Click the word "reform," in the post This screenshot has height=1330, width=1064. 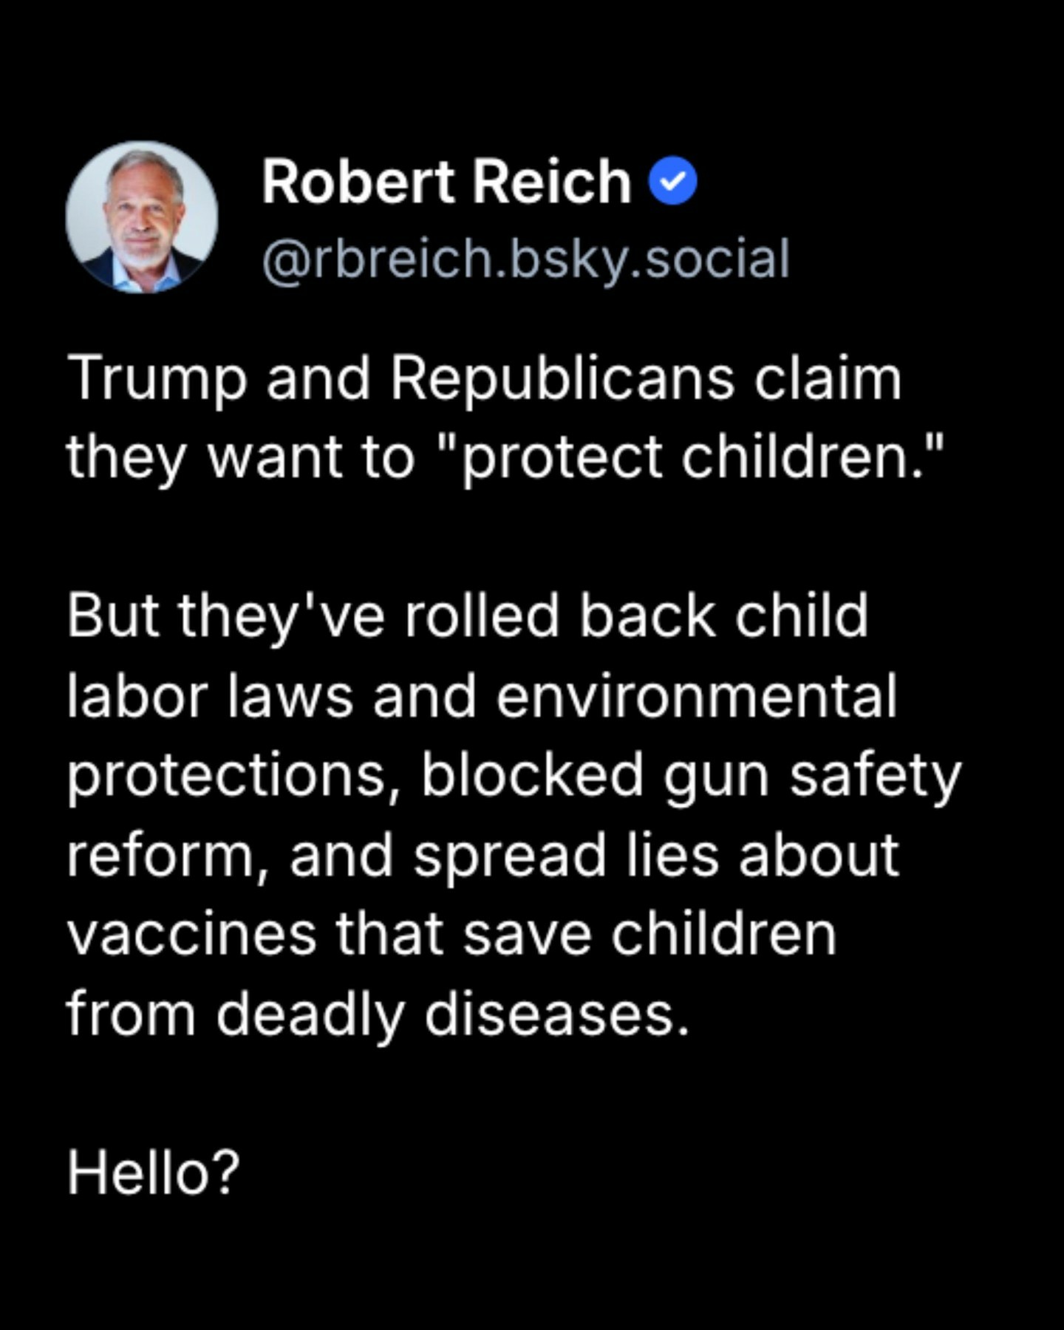click(166, 856)
